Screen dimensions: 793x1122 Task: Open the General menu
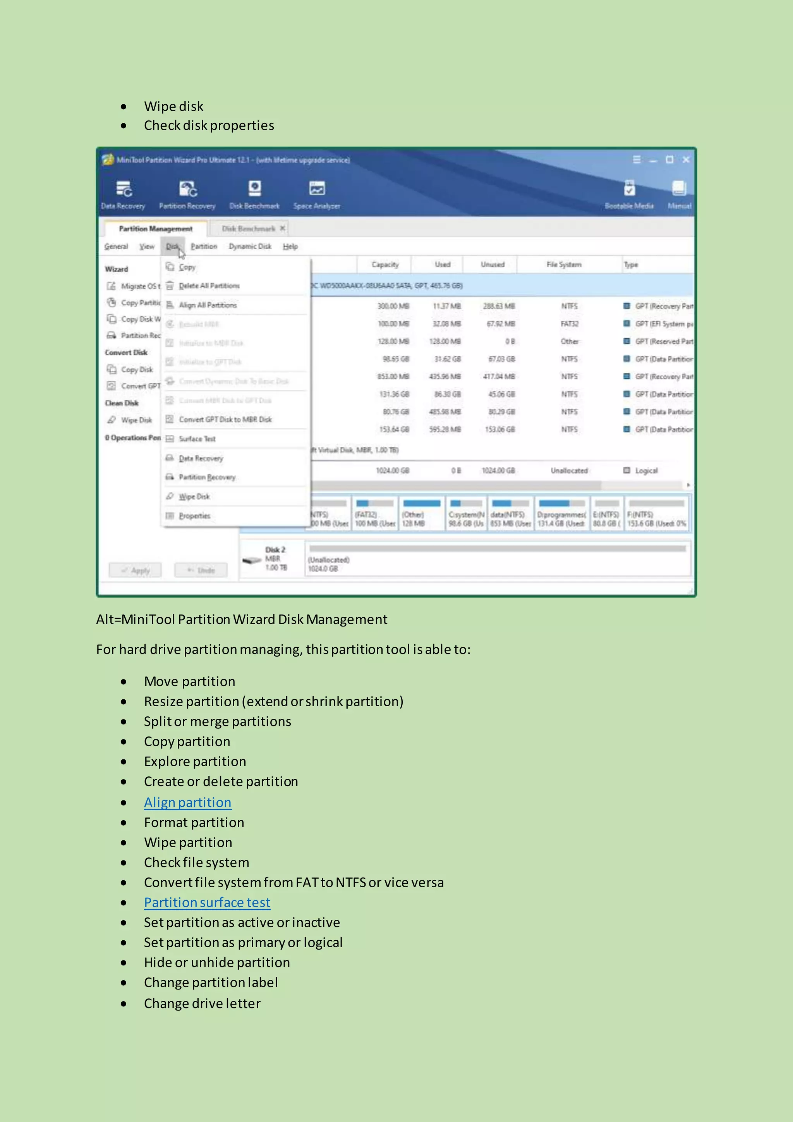click(x=116, y=246)
